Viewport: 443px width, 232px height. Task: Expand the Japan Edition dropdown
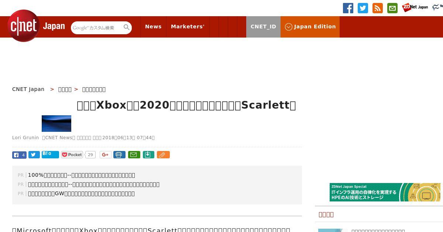[310, 27]
